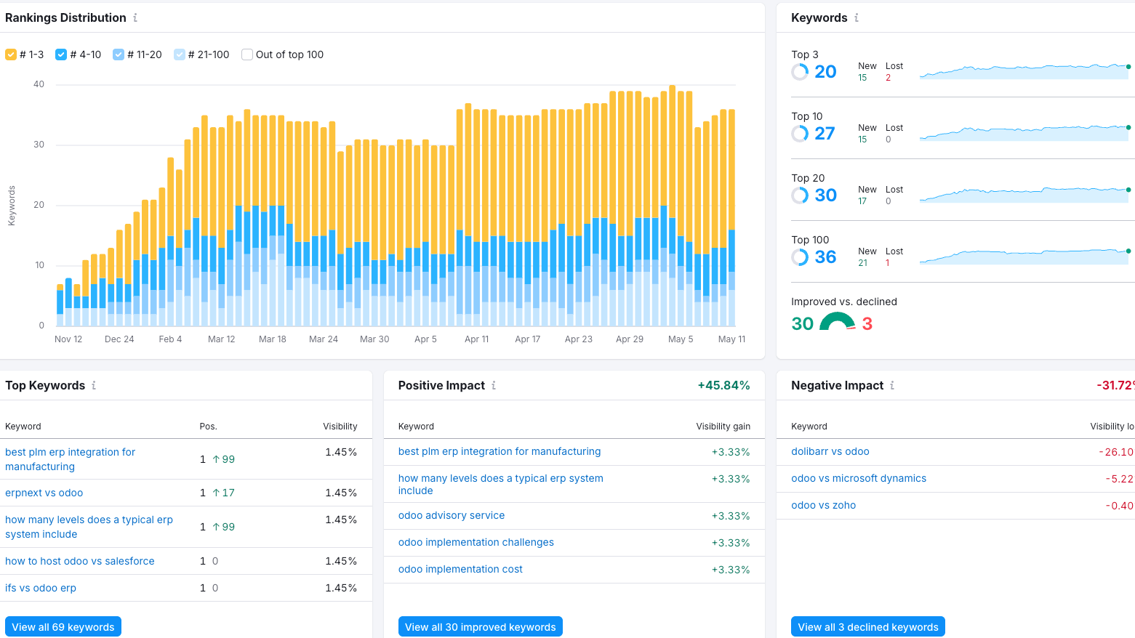This screenshot has height=638, width=1135.
Task: Toggle the # 4-10 checkbox
Action: [61, 54]
